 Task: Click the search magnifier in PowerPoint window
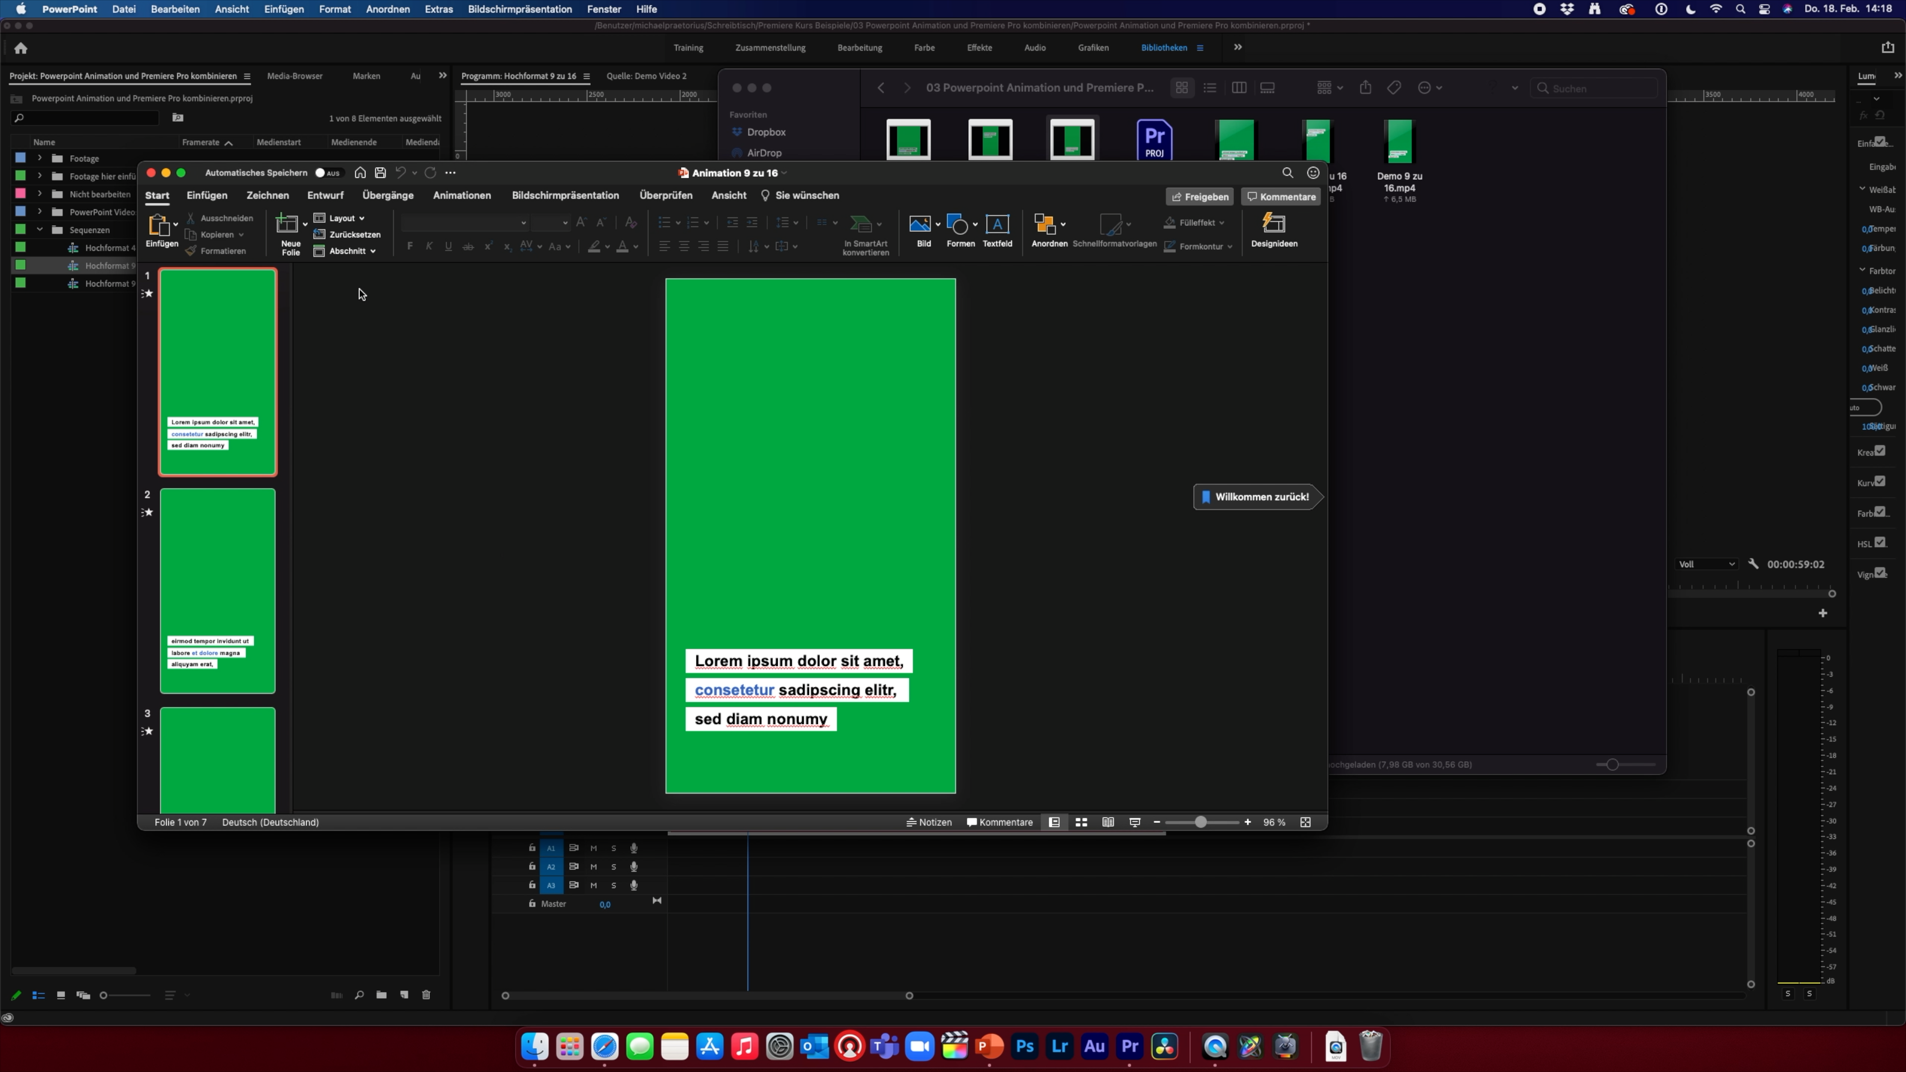click(1288, 172)
